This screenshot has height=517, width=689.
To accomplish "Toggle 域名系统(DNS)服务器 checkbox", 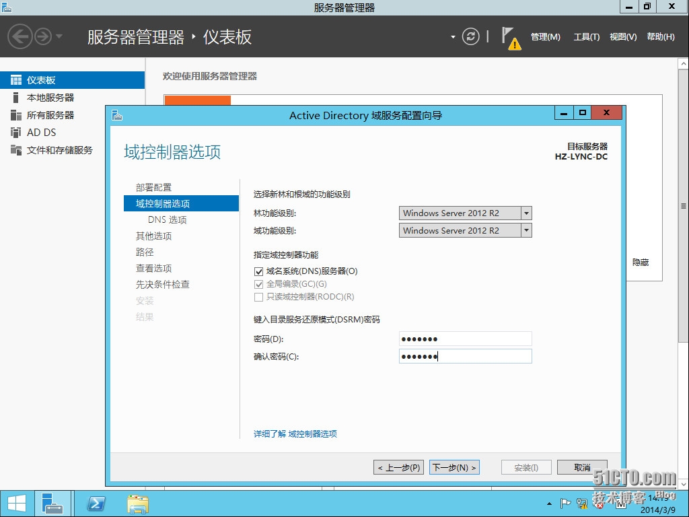I will (x=259, y=271).
